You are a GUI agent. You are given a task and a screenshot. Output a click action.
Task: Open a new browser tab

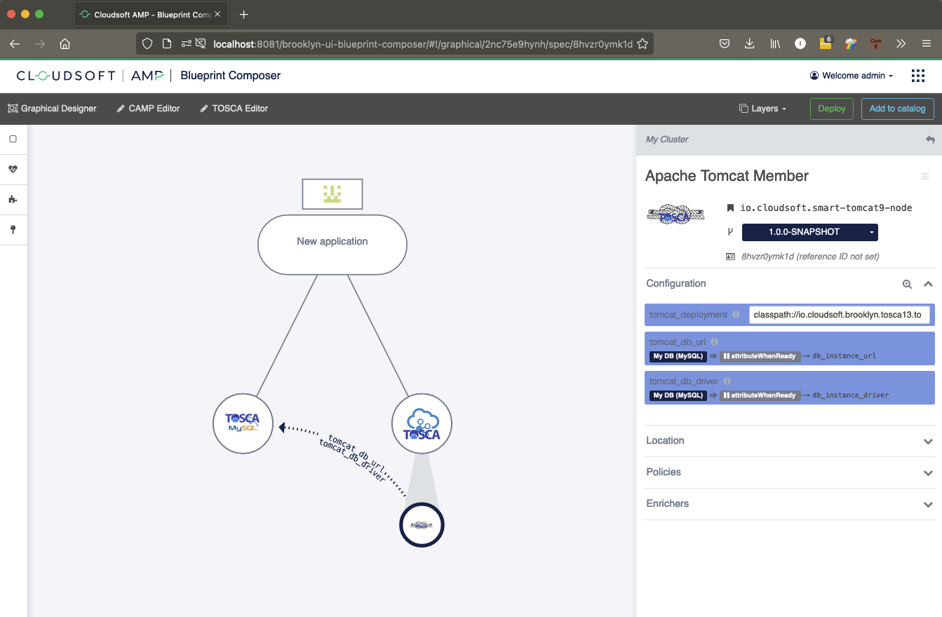click(243, 15)
